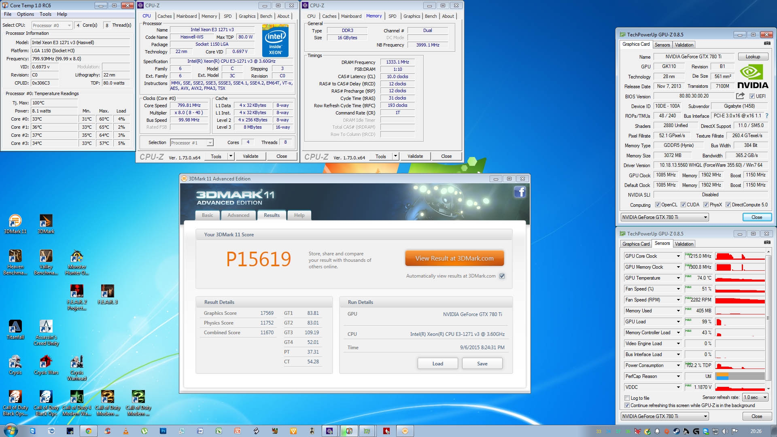Click the screenshot camera icon in top GPU-Z
777x437 pixels.
point(767,43)
